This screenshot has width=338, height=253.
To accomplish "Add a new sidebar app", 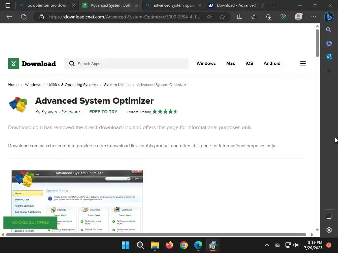I will pyautogui.click(x=329, y=71).
